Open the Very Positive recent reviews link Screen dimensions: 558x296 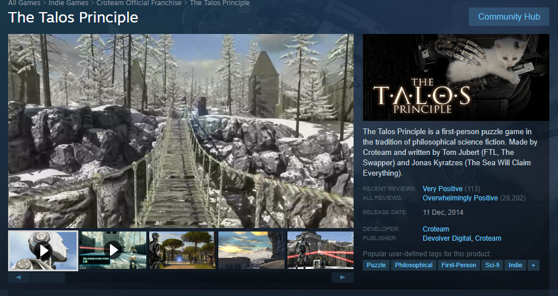pyautogui.click(x=442, y=188)
